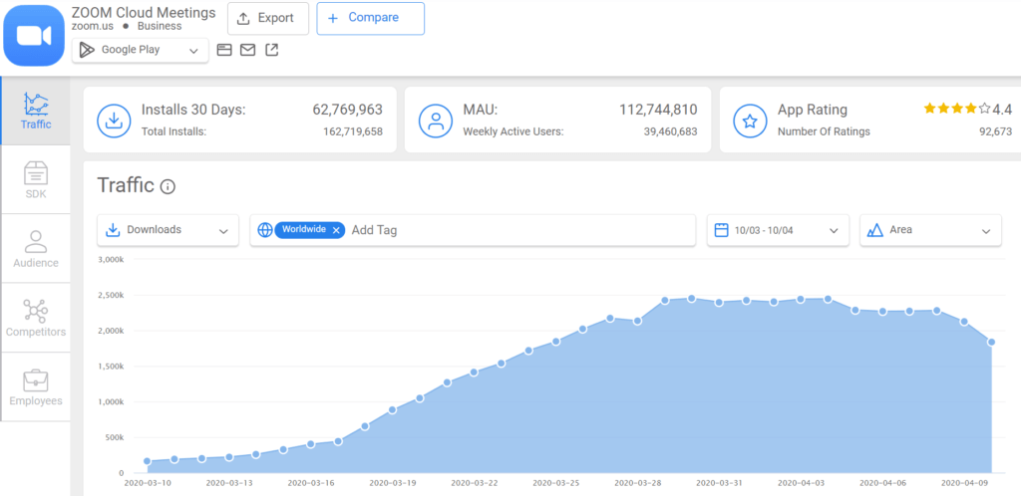Select the Traffic sidebar tab

point(36,111)
